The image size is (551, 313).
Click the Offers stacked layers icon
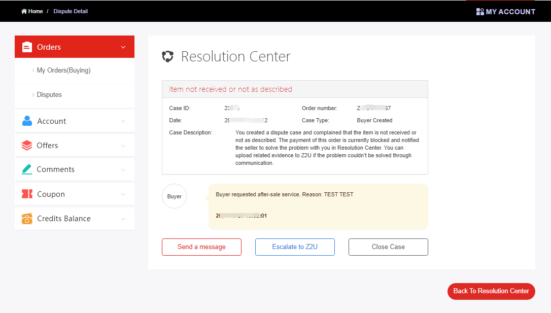coord(27,146)
